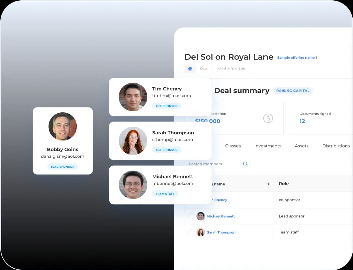Click Sarah Thompson's small avatar in table

coord(201,232)
